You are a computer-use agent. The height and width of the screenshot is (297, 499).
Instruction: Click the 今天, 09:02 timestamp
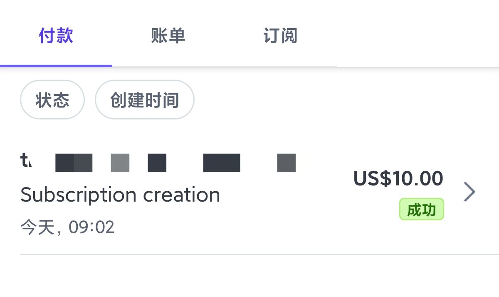click(x=67, y=227)
